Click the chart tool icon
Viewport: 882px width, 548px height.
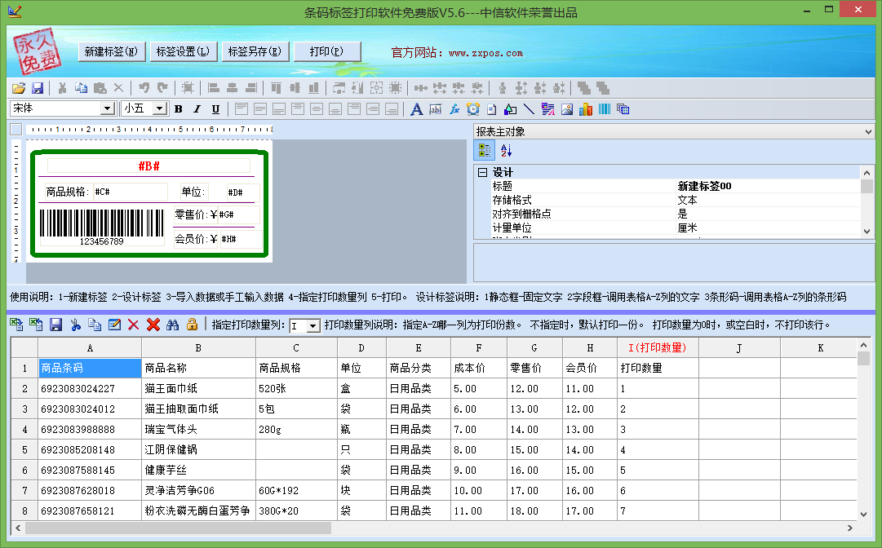[x=585, y=109]
